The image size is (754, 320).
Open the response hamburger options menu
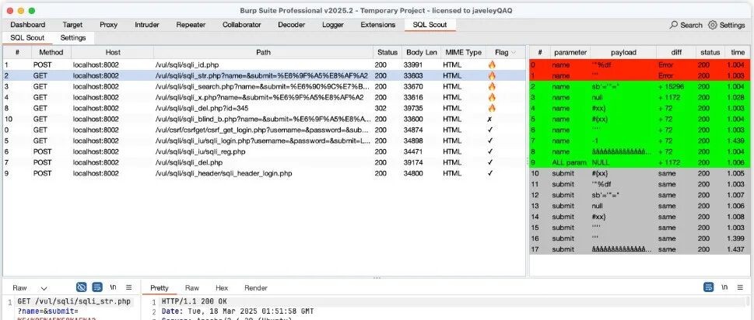[740, 287]
